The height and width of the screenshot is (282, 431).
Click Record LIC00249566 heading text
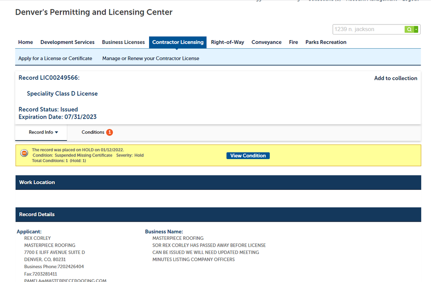[49, 78]
